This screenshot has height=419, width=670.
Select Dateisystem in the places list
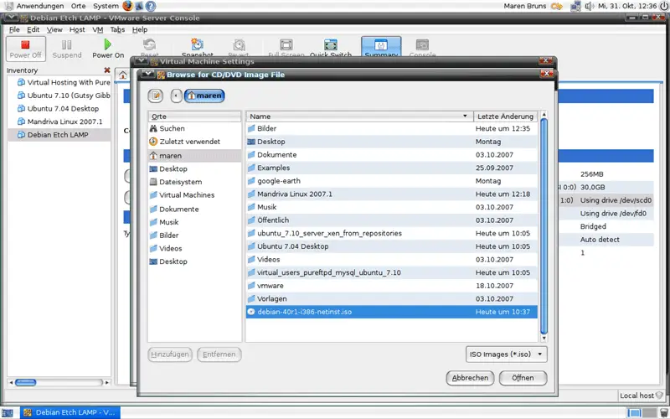194,182
